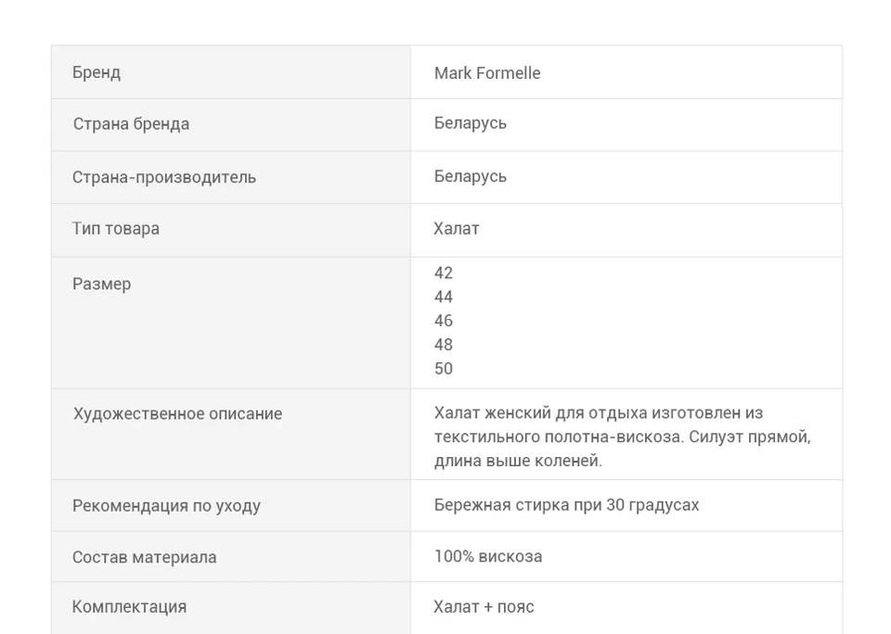Select size 44 in the list
The height and width of the screenshot is (634, 891).
point(444,297)
